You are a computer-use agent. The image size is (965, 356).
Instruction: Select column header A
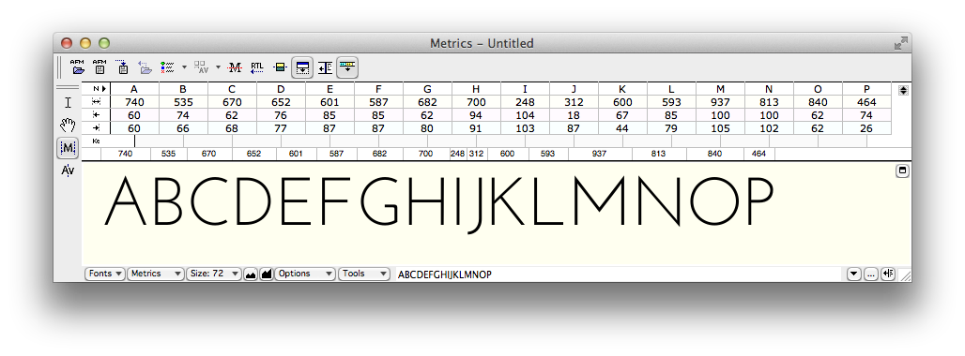(134, 89)
